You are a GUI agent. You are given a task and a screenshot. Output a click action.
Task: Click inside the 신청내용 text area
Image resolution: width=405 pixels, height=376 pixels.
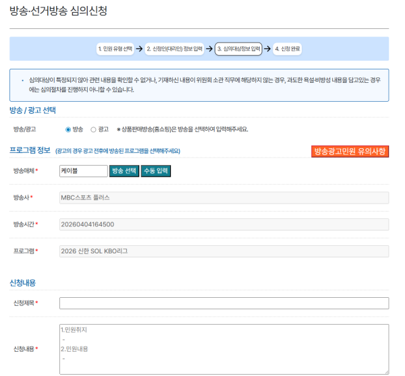tap(223, 348)
